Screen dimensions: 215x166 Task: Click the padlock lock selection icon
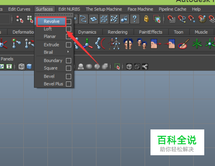[146, 19]
